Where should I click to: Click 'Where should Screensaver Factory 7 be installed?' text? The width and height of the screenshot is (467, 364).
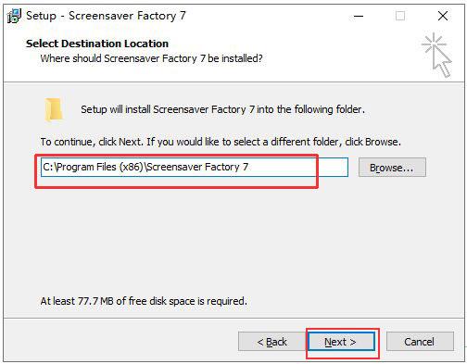point(151,58)
